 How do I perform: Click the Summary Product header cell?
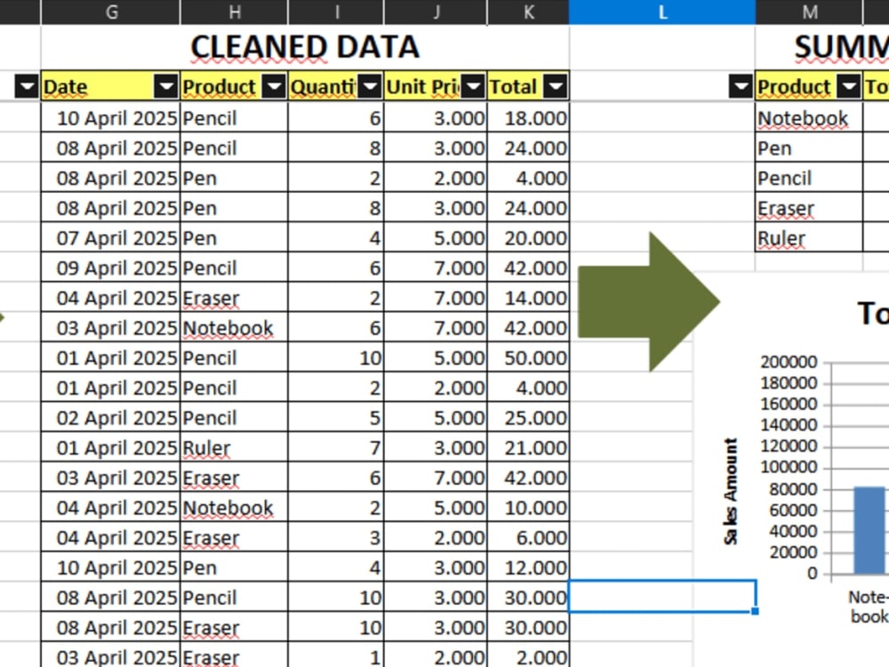pos(809,86)
